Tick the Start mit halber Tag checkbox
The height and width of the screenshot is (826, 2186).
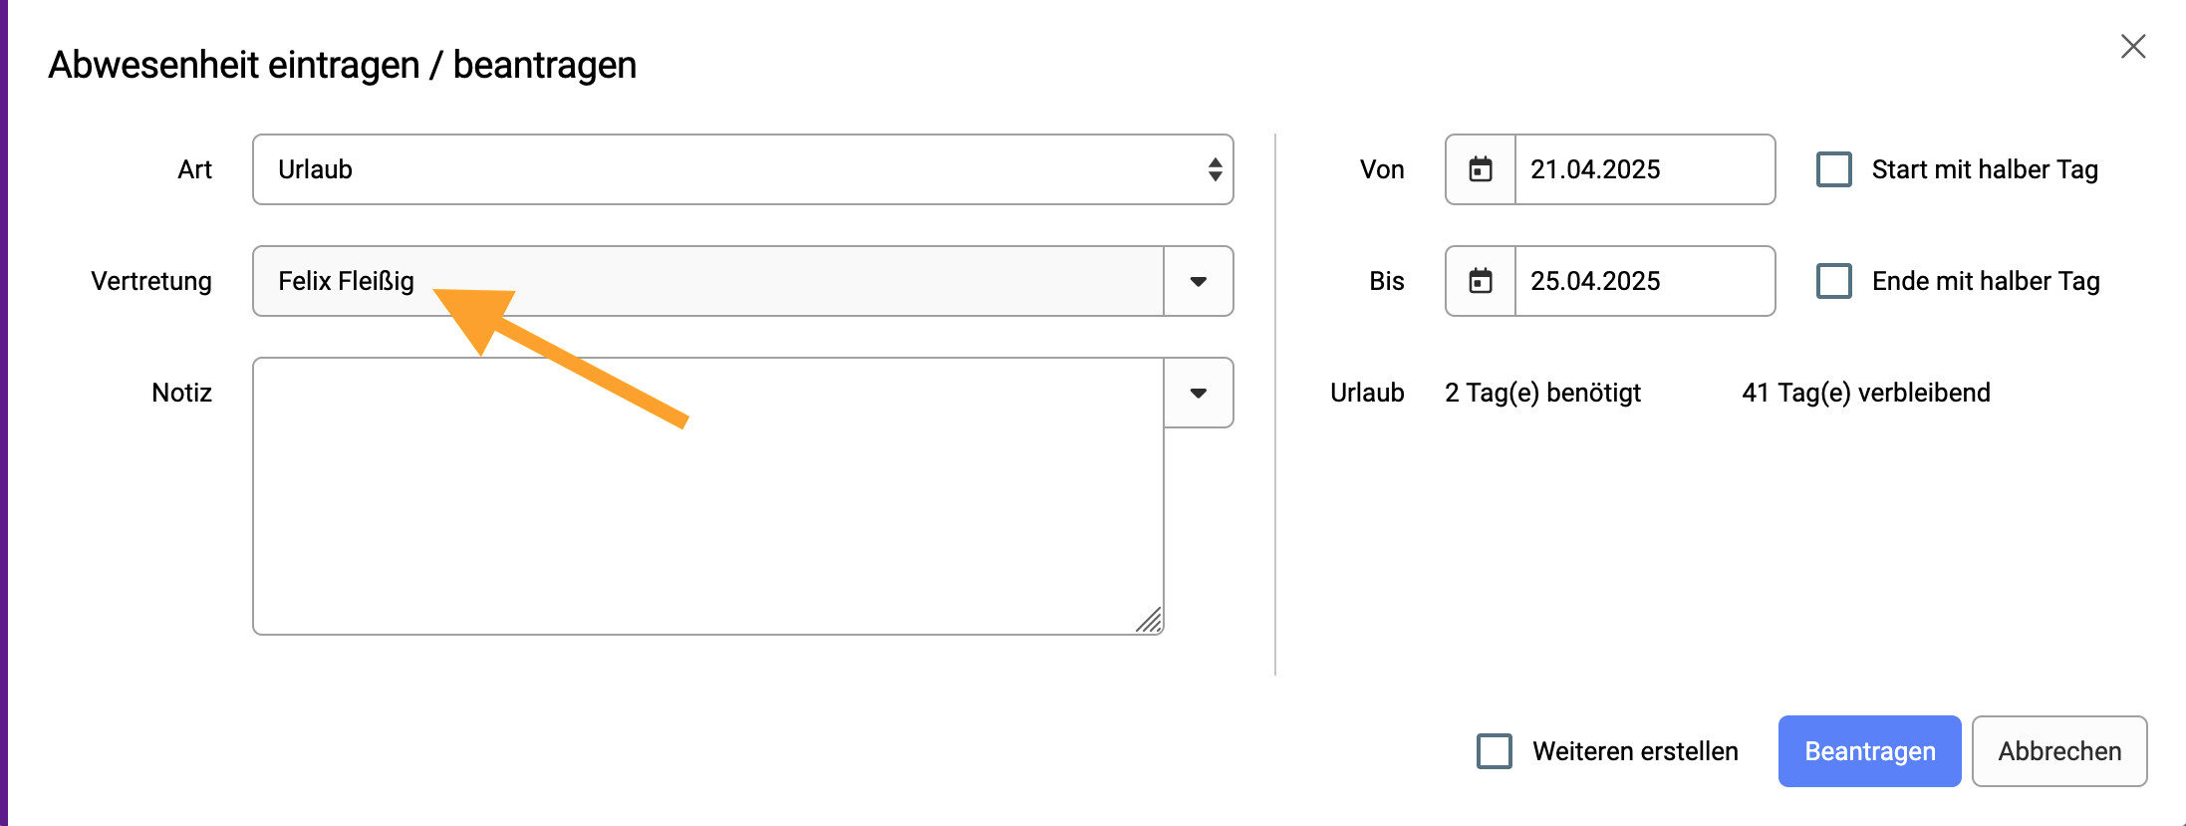tap(1834, 169)
